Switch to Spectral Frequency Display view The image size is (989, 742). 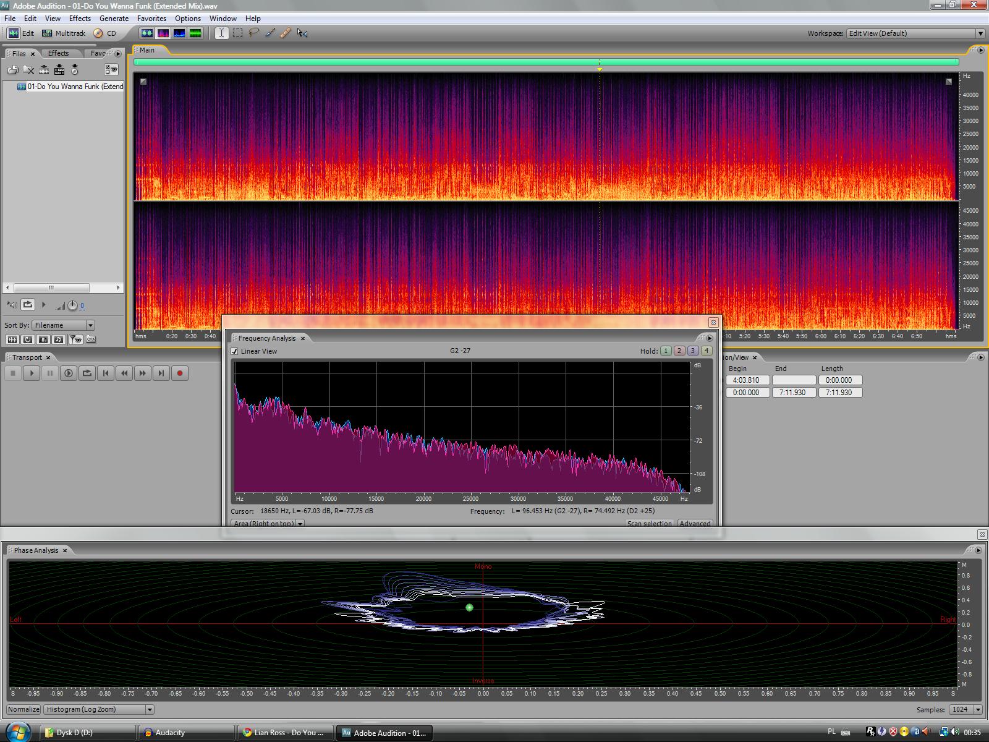click(x=163, y=33)
